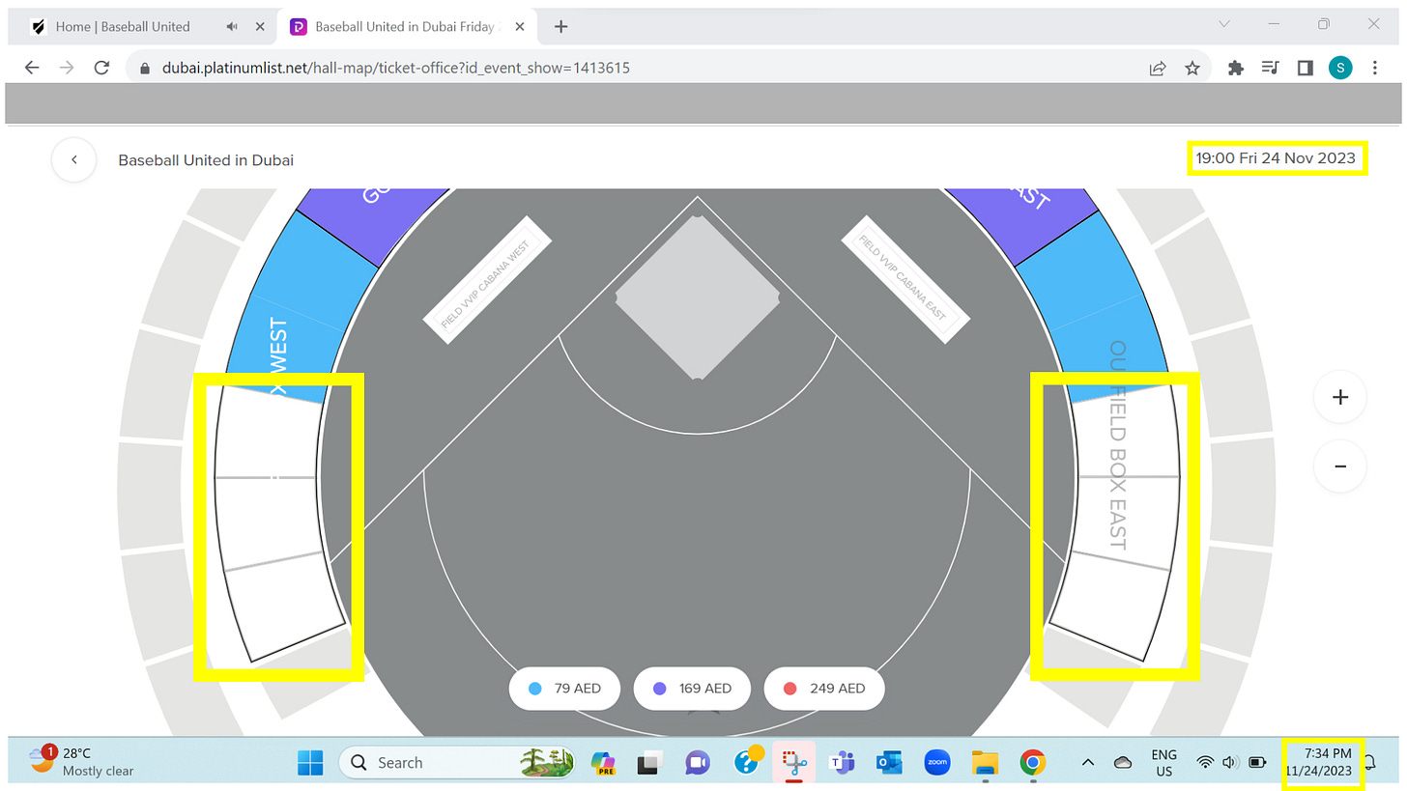
Task: Open the Chrome extensions puzzle icon
Action: [1235, 68]
